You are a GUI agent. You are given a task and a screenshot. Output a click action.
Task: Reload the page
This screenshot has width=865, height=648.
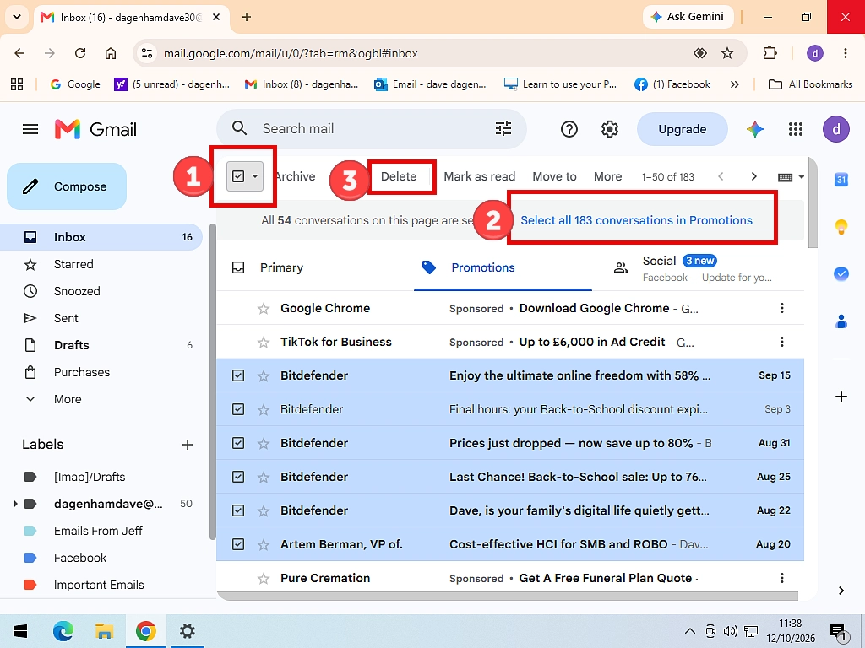(80, 53)
